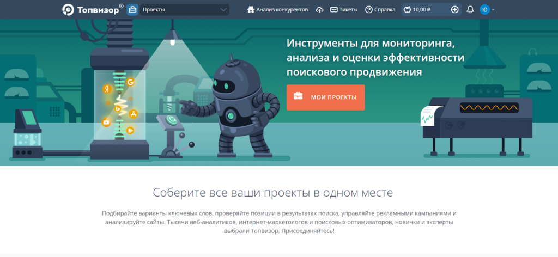Open the Справка help section
The image size is (558, 257).
[x=380, y=10]
